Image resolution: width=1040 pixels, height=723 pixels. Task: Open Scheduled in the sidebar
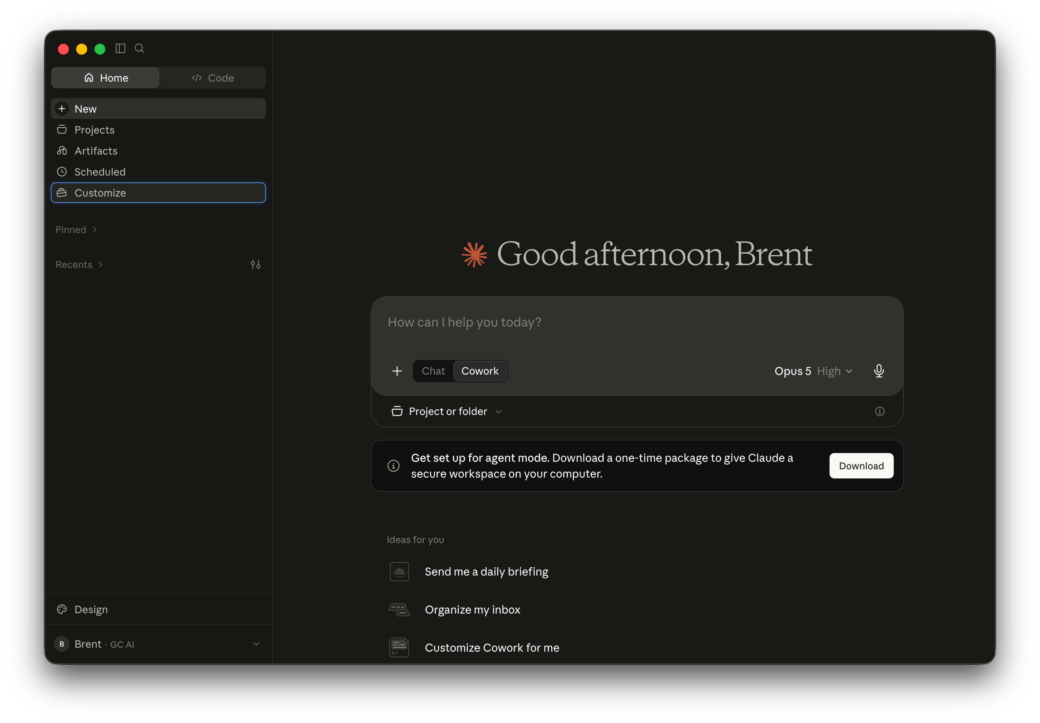(x=158, y=172)
